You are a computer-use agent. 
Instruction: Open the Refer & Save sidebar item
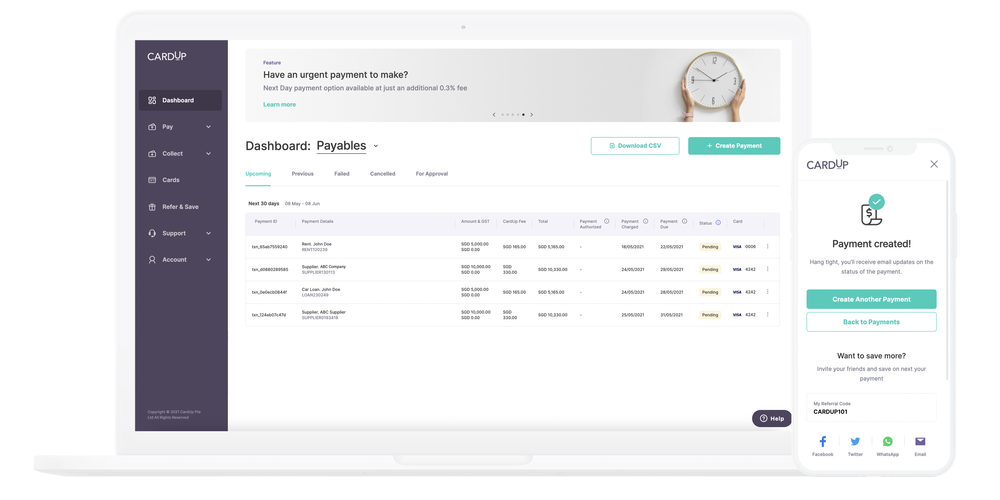(x=180, y=207)
